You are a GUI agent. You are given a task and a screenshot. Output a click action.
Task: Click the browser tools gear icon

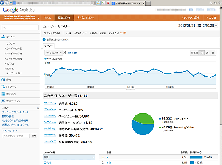[x=220, y=3]
